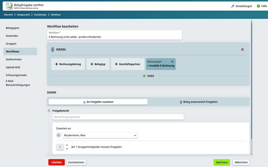The width and height of the screenshot is (268, 167).
Task: Click the Zuweisen an label
Action: (x=63, y=128)
